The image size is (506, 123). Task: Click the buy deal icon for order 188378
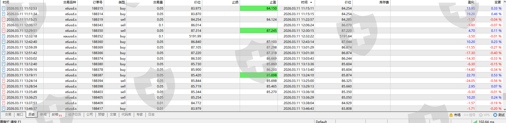(4, 70)
